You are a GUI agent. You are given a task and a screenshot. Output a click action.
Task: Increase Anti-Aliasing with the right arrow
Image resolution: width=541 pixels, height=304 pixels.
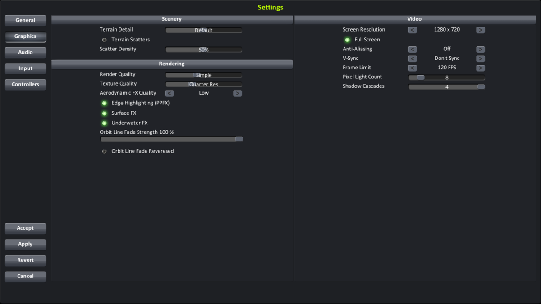tap(480, 49)
